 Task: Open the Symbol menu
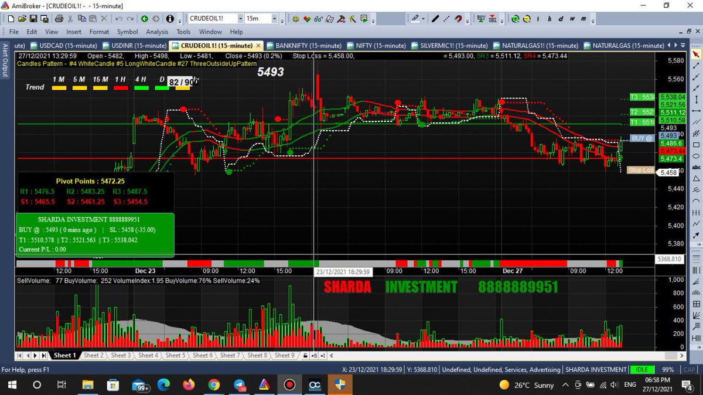tap(127, 32)
